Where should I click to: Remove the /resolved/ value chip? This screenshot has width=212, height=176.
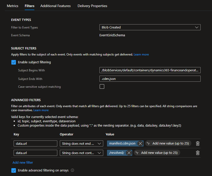[129, 153]
